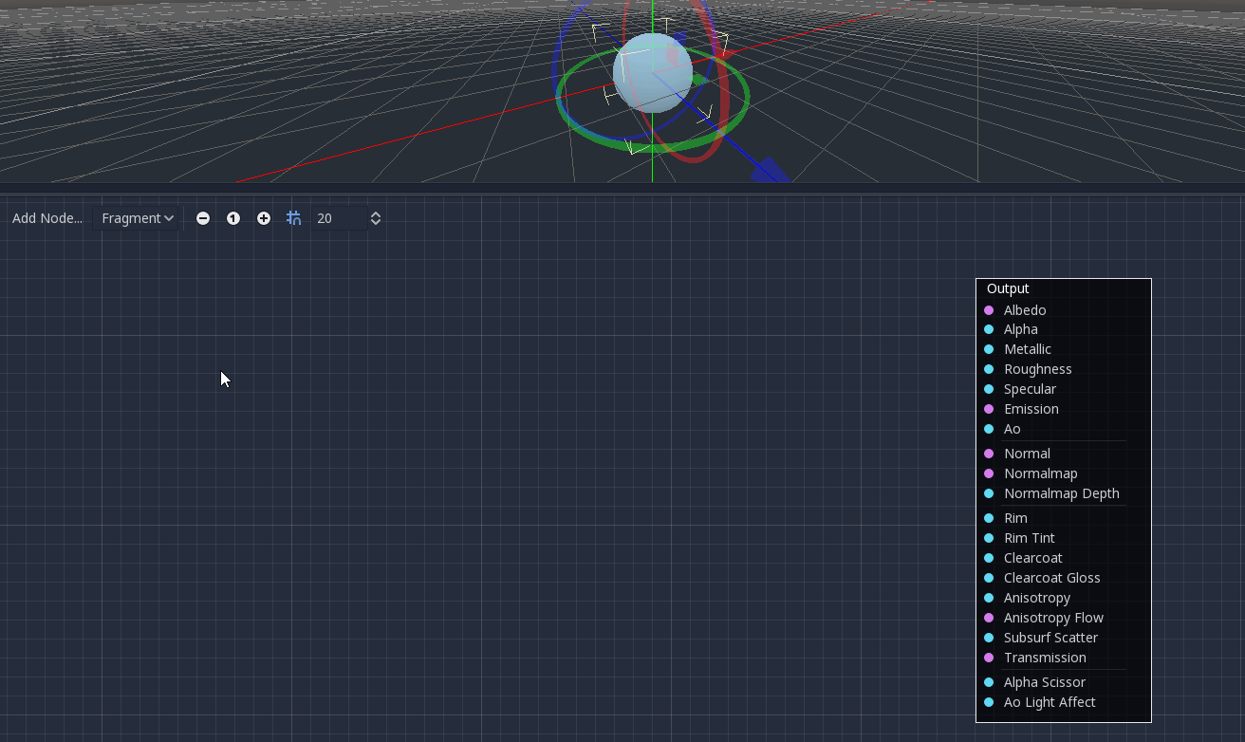The image size is (1245, 742).
Task: Open the Fragment shader type dropdown
Action: (139, 218)
